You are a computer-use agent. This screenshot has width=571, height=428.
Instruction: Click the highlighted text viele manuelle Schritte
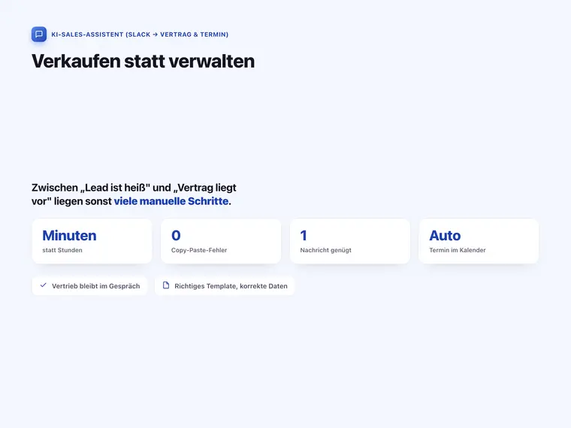pyautogui.click(x=171, y=201)
